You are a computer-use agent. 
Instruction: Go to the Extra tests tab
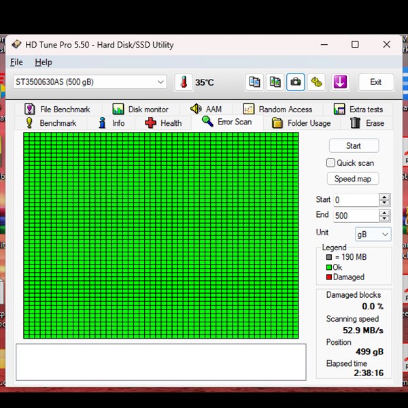(358, 109)
